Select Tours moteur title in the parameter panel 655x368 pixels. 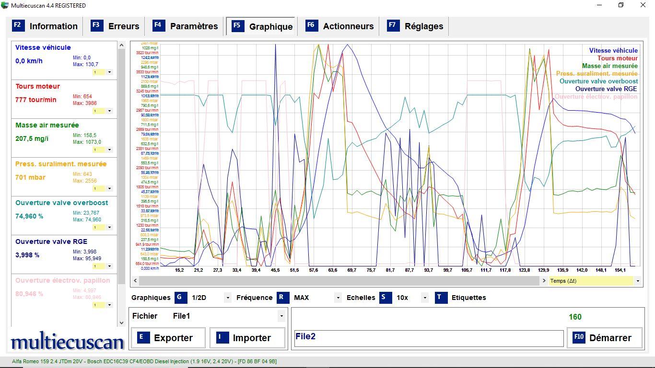click(x=37, y=86)
